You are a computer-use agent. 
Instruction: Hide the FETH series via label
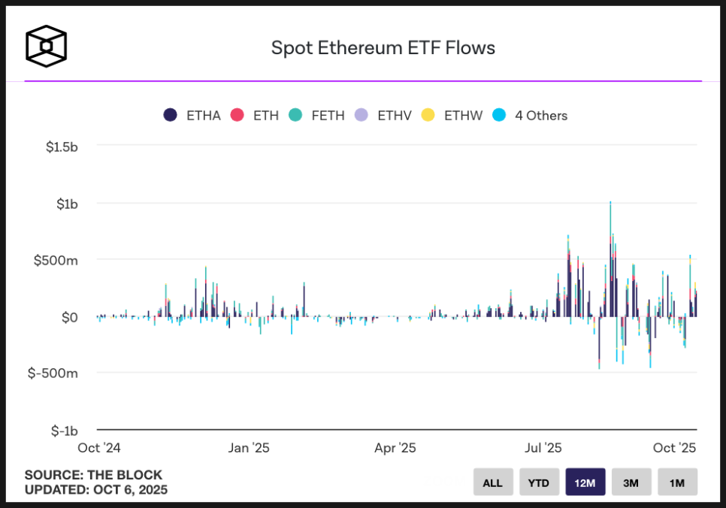coord(328,115)
